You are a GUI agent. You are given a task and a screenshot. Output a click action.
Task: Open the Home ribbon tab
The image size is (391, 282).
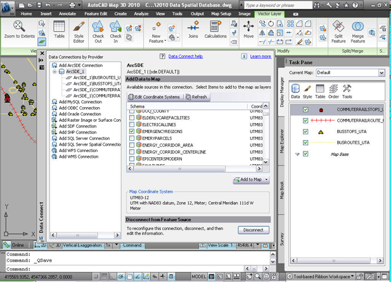coord(26,14)
